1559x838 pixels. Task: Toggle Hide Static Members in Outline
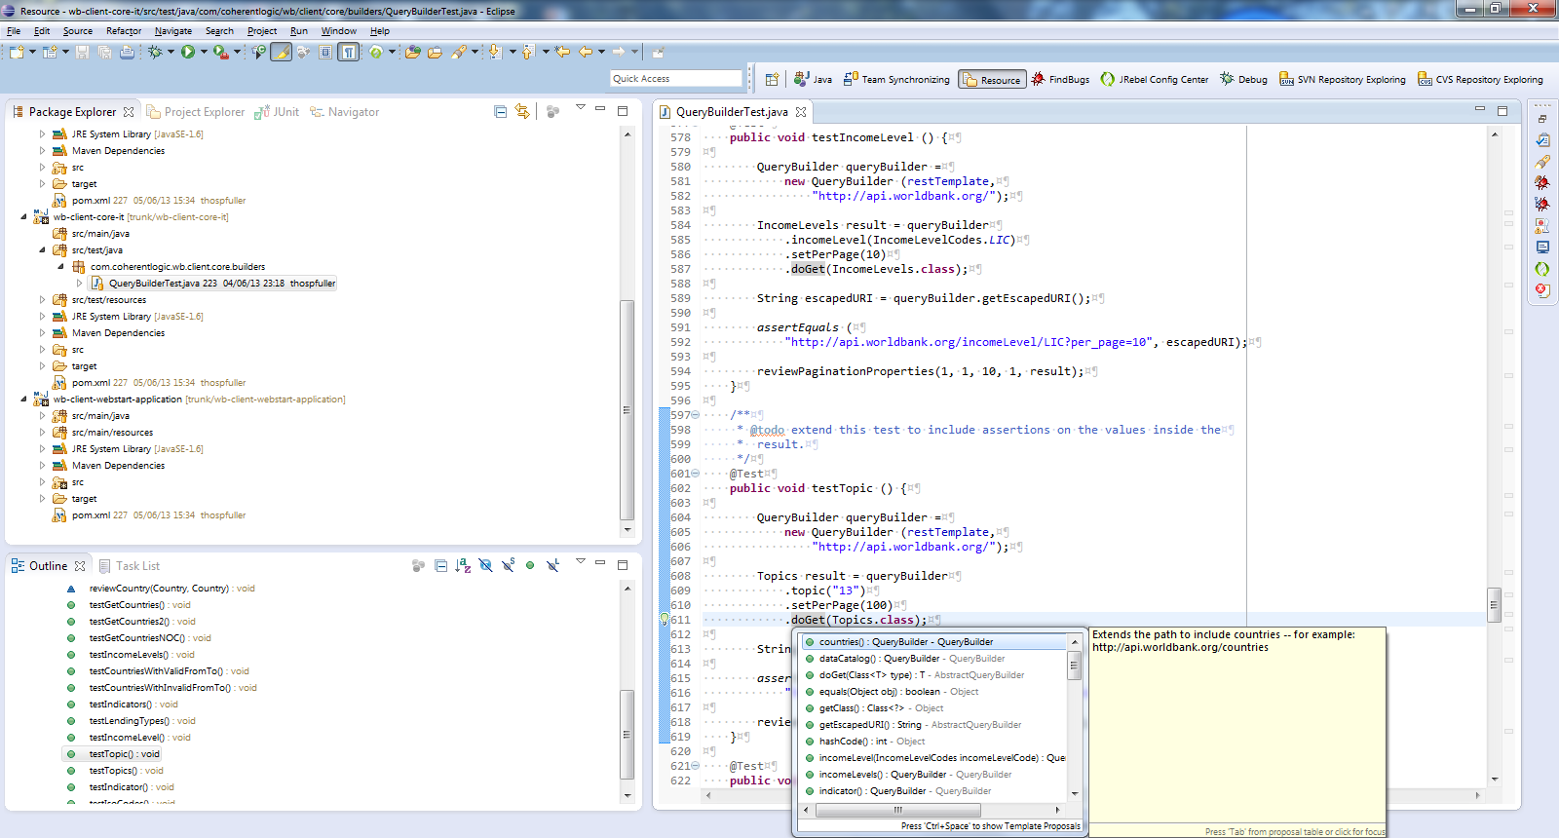pyautogui.click(x=508, y=566)
